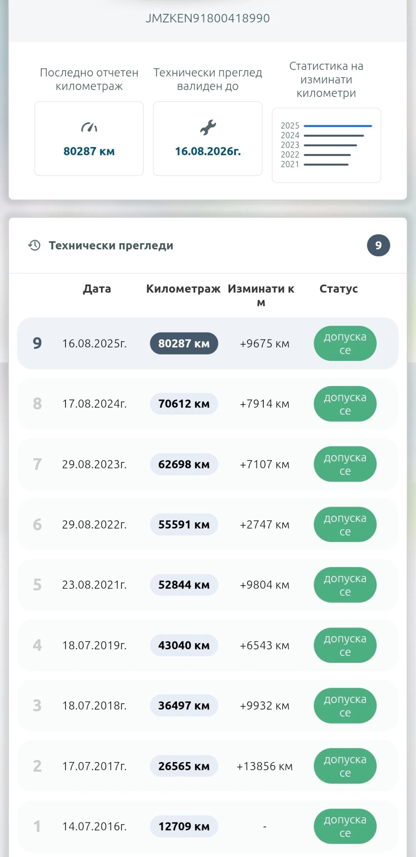Click the 12709 км mileage pill
The width and height of the screenshot is (416, 857).
(x=184, y=826)
